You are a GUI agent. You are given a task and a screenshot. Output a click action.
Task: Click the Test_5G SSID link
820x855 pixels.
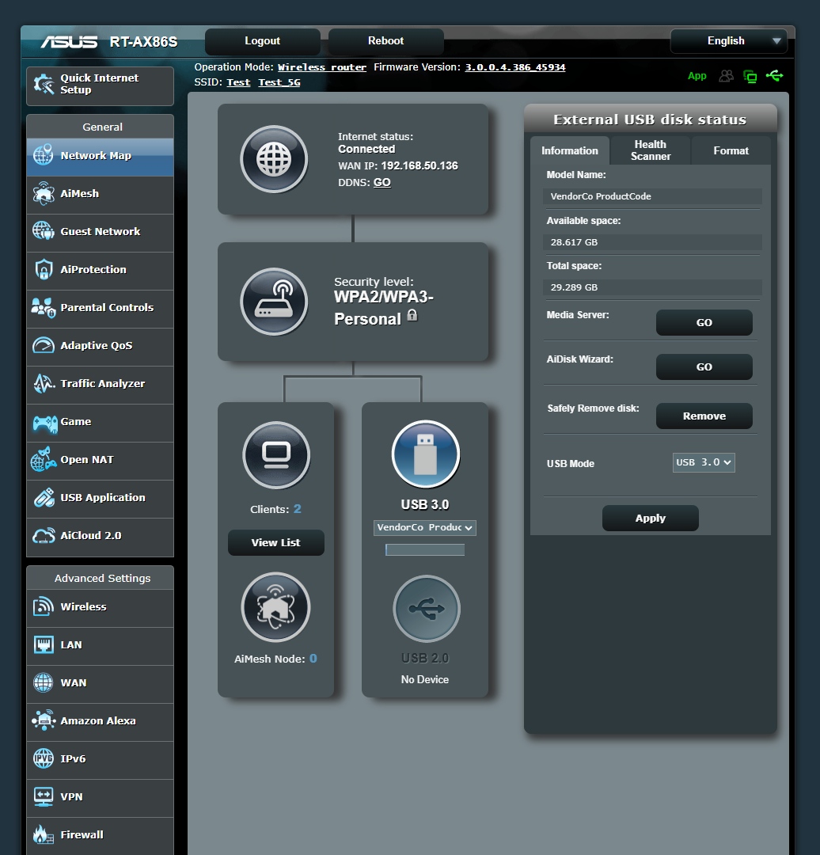click(279, 82)
